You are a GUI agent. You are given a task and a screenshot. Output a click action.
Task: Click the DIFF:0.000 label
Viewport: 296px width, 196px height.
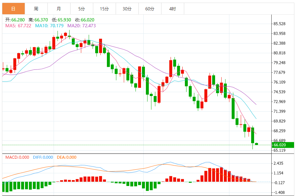(43, 157)
